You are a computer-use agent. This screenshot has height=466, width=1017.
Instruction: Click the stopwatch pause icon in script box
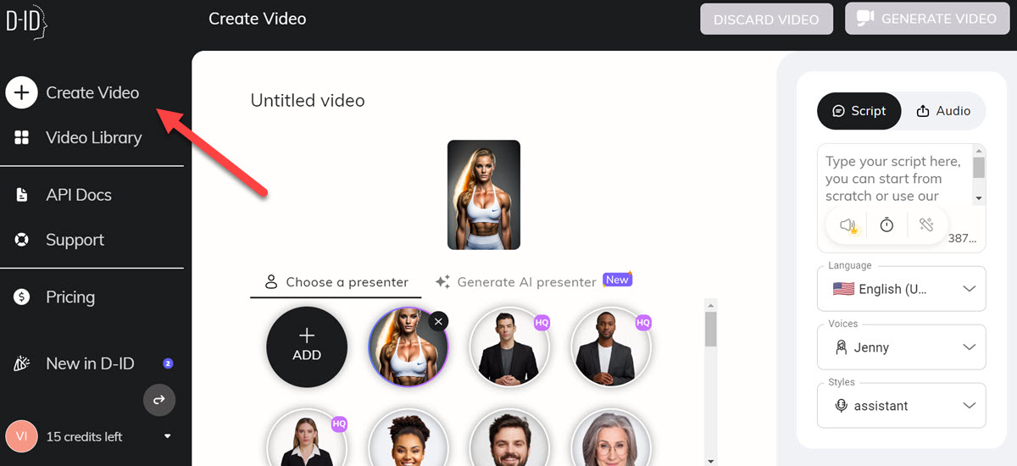(886, 225)
